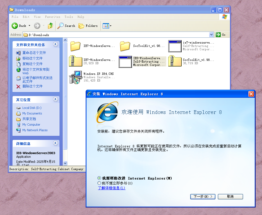Select the IE7-WindowsServe zip archive 28,929 KB
The image size is (262, 215).
pos(75,61)
